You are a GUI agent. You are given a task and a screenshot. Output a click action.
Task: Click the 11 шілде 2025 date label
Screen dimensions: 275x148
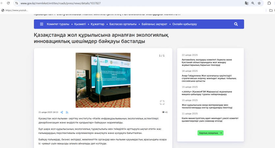pyautogui.click(x=190, y=113)
